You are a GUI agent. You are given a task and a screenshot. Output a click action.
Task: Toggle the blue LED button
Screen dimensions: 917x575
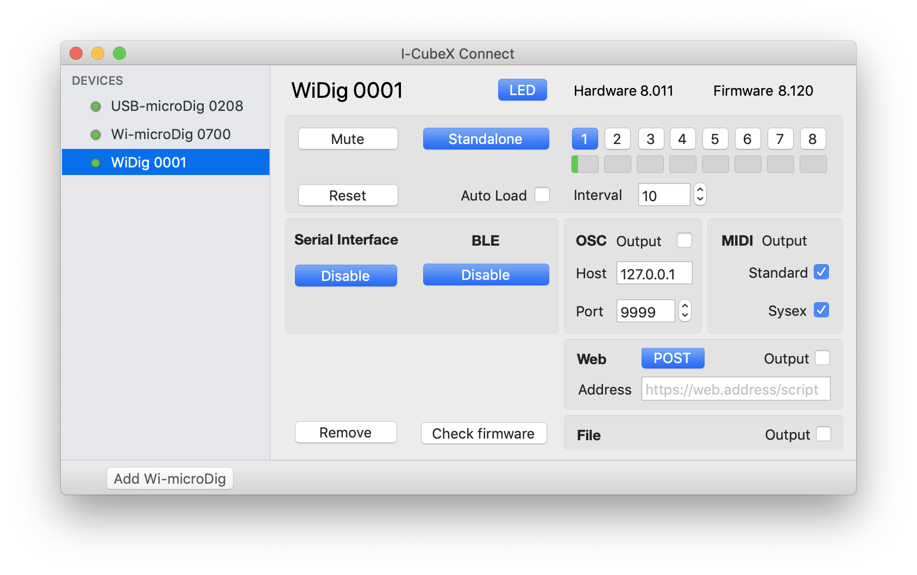point(522,90)
